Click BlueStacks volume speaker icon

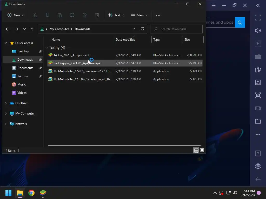258,31
